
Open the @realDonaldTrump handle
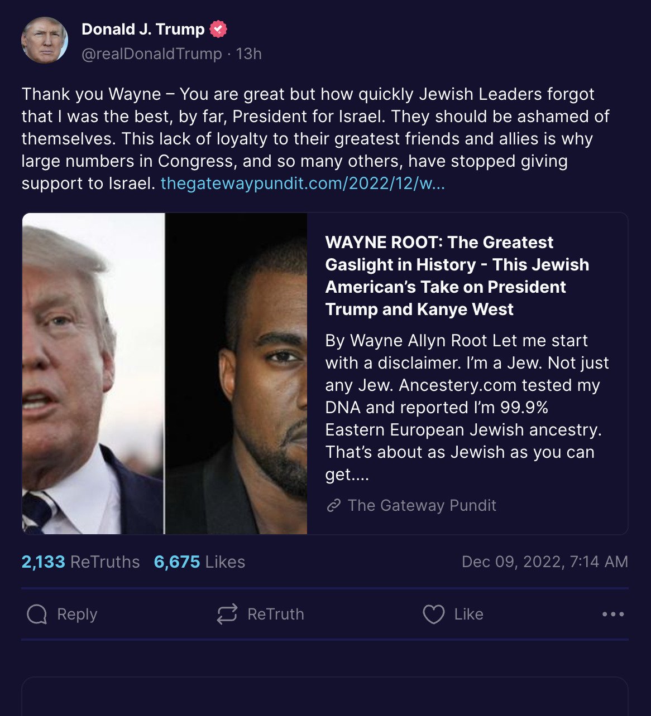[x=152, y=54]
